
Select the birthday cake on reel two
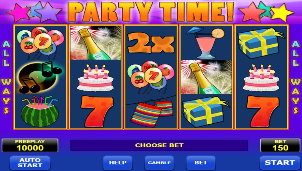(x=96, y=78)
